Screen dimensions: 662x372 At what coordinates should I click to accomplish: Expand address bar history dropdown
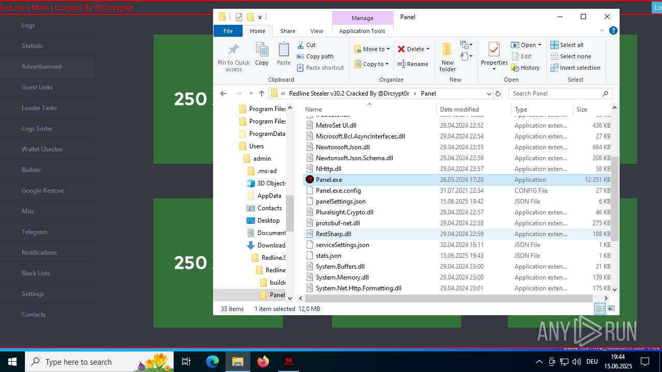[x=489, y=94]
